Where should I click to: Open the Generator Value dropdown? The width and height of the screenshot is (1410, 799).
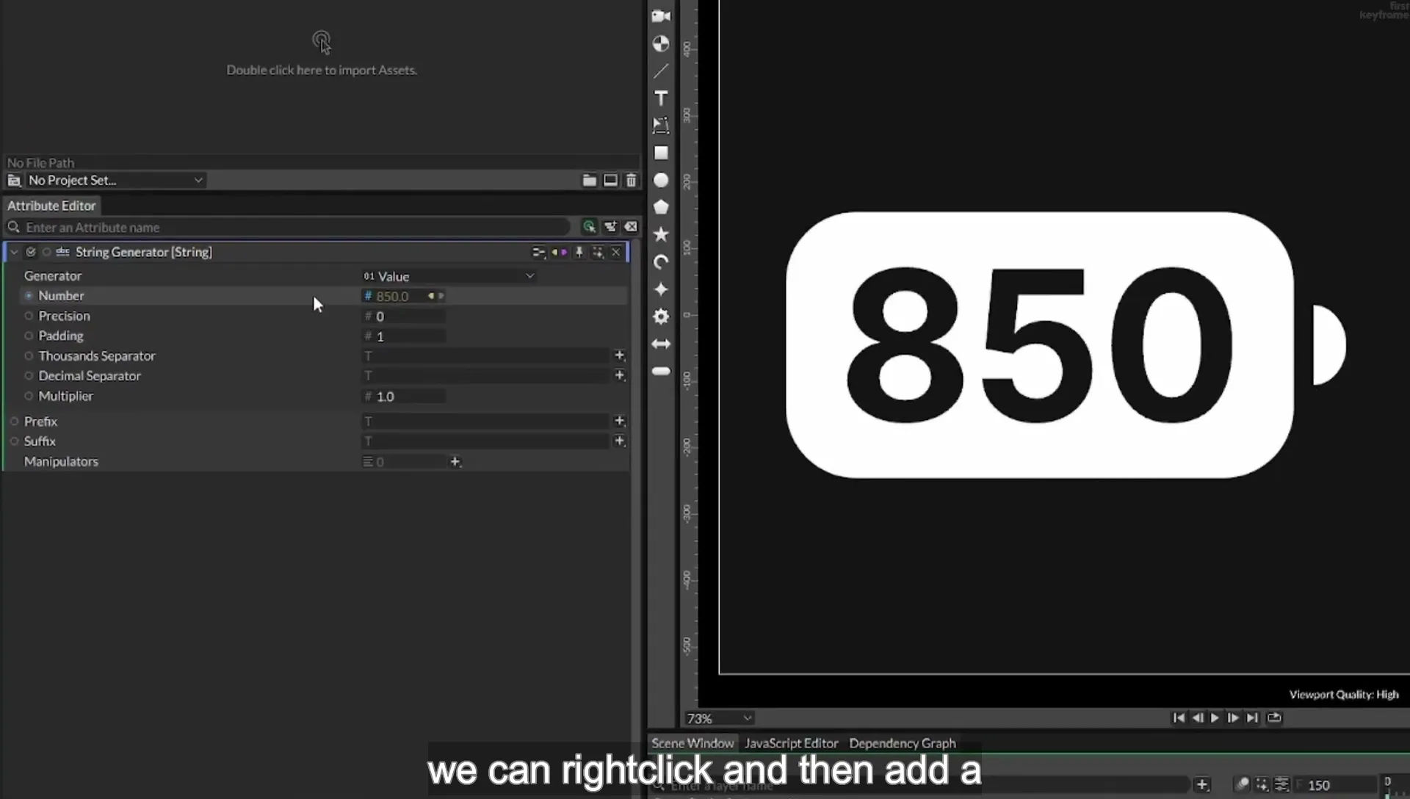pyautogui.click(x=449, y=276)
